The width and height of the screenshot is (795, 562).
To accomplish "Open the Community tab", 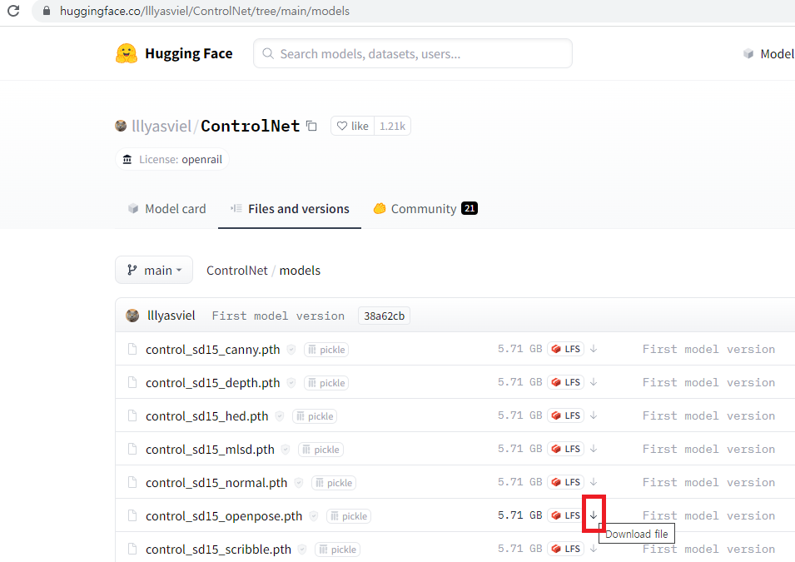I will [x=425, y=208].
